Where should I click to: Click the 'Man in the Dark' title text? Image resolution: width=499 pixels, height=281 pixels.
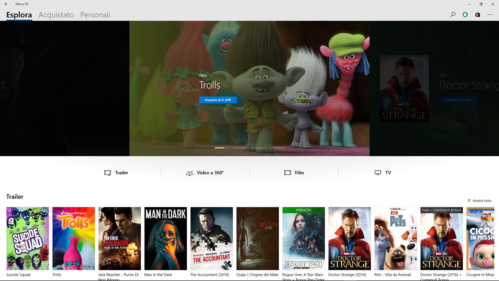(x=158, y=275)
